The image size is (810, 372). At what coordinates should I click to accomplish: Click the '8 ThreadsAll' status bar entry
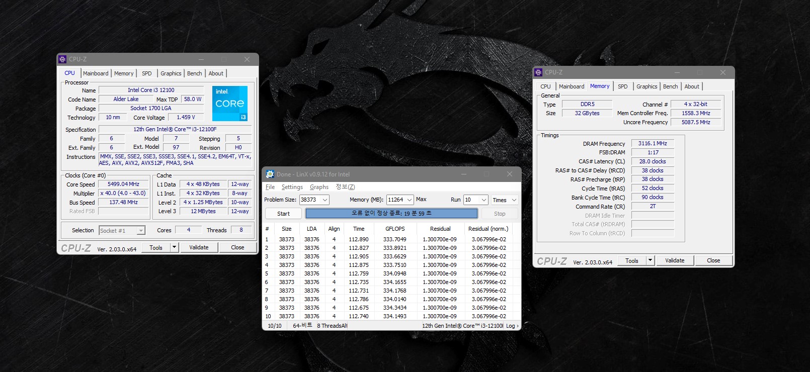click(x=332, y=326)
